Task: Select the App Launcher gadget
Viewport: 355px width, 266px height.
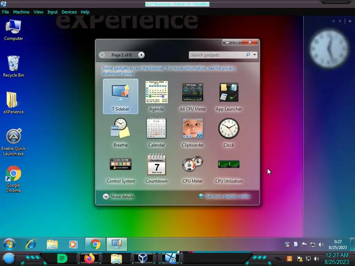Action: point(229,96)
